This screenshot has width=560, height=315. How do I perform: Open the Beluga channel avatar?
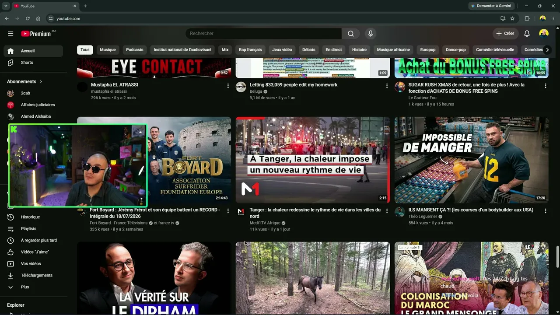(x=241, y=87)
